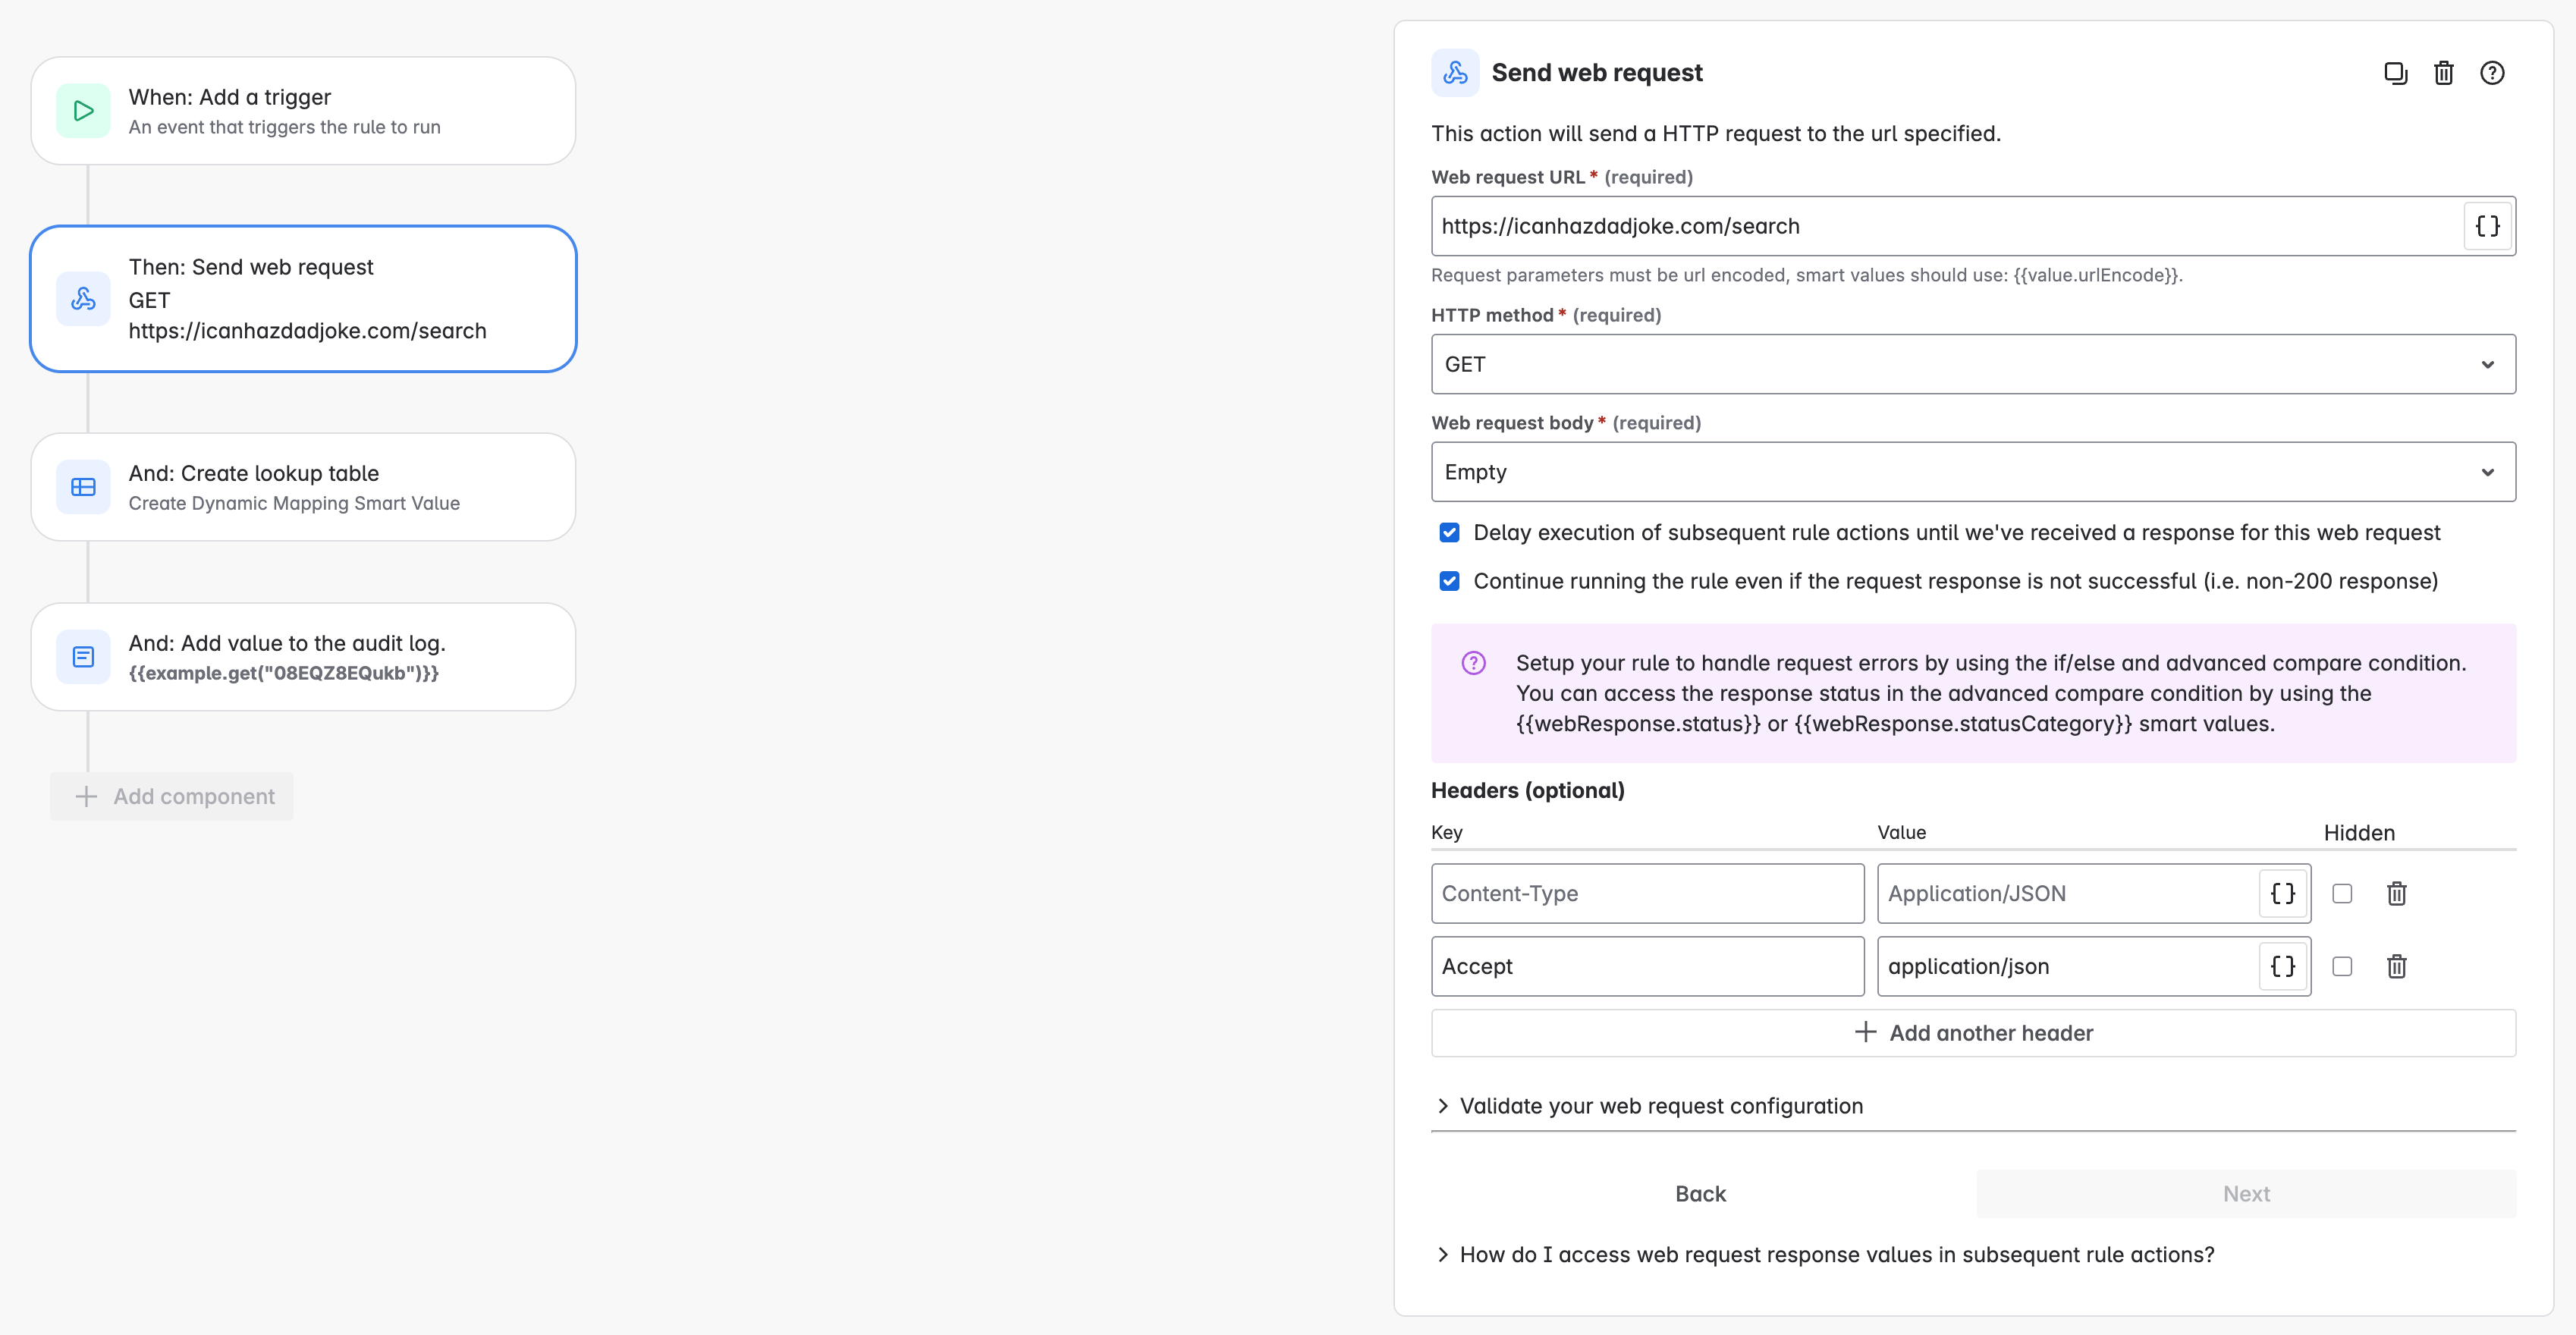This screenshot has height=1335, width=2576.
Task: Click the Accept header key field
Action: point(1647,966)
